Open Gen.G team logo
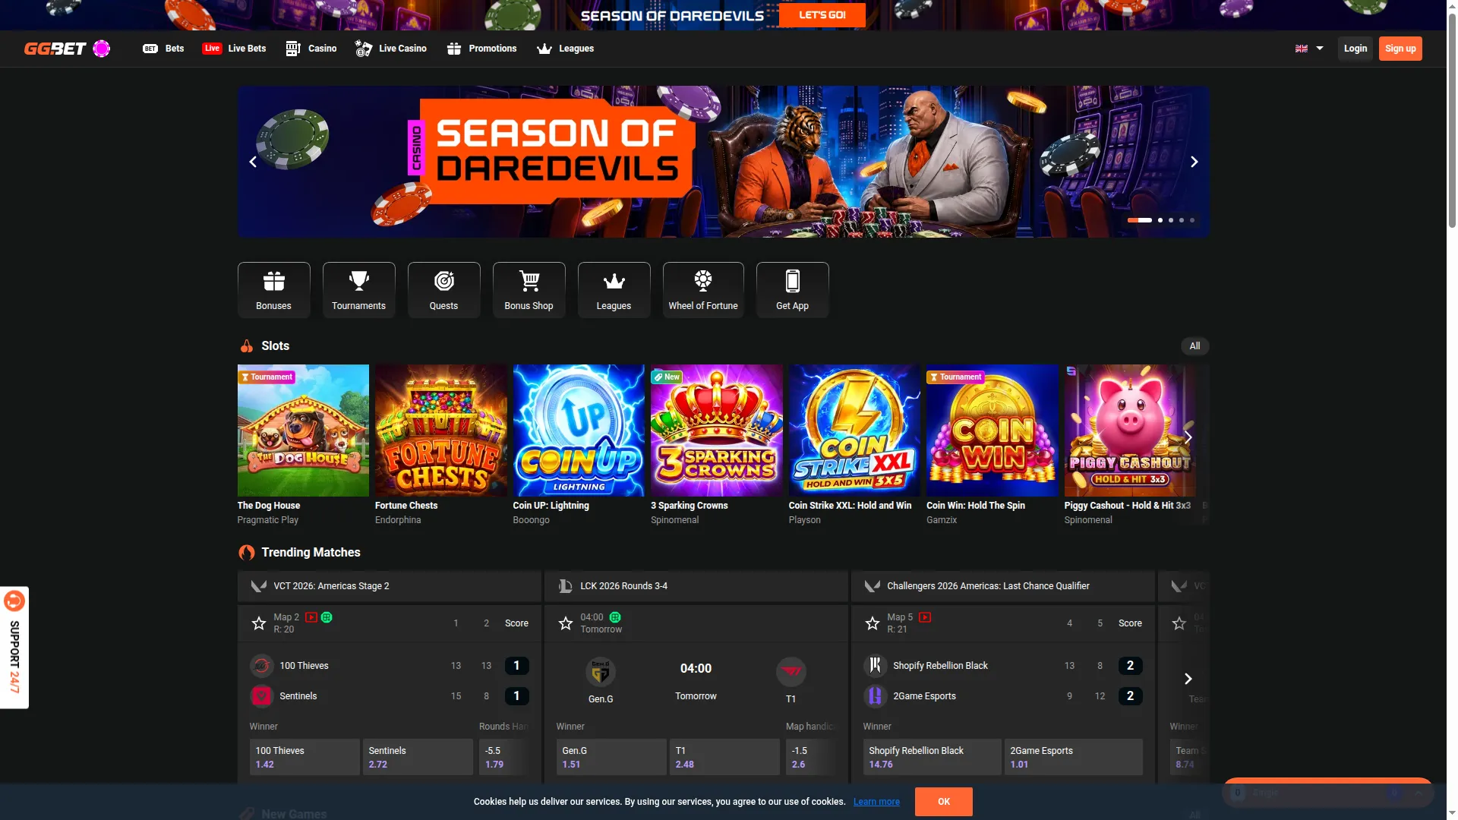The width and height of the screenshot is (1458, 820). click(601, 672)
